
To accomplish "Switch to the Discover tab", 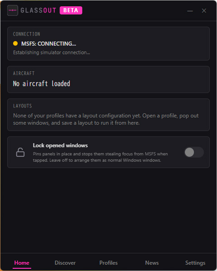I will (65, 263).
